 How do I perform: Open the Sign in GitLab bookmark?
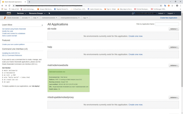110,9
